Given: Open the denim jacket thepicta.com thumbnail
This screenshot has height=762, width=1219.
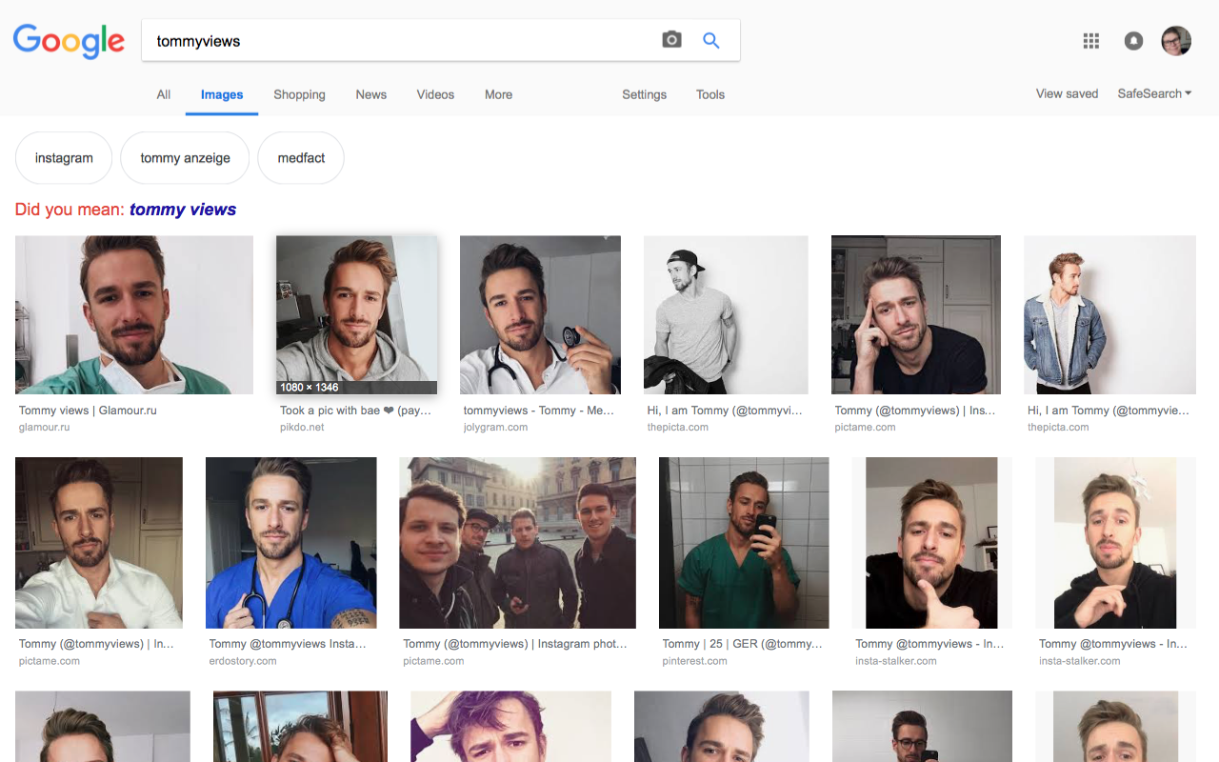Looking at the screenshot, I should point(1109,315).
